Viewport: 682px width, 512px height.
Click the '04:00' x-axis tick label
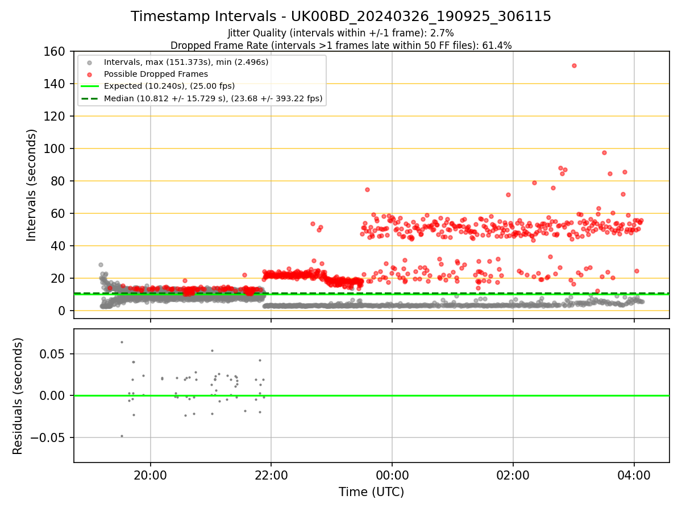634,474
